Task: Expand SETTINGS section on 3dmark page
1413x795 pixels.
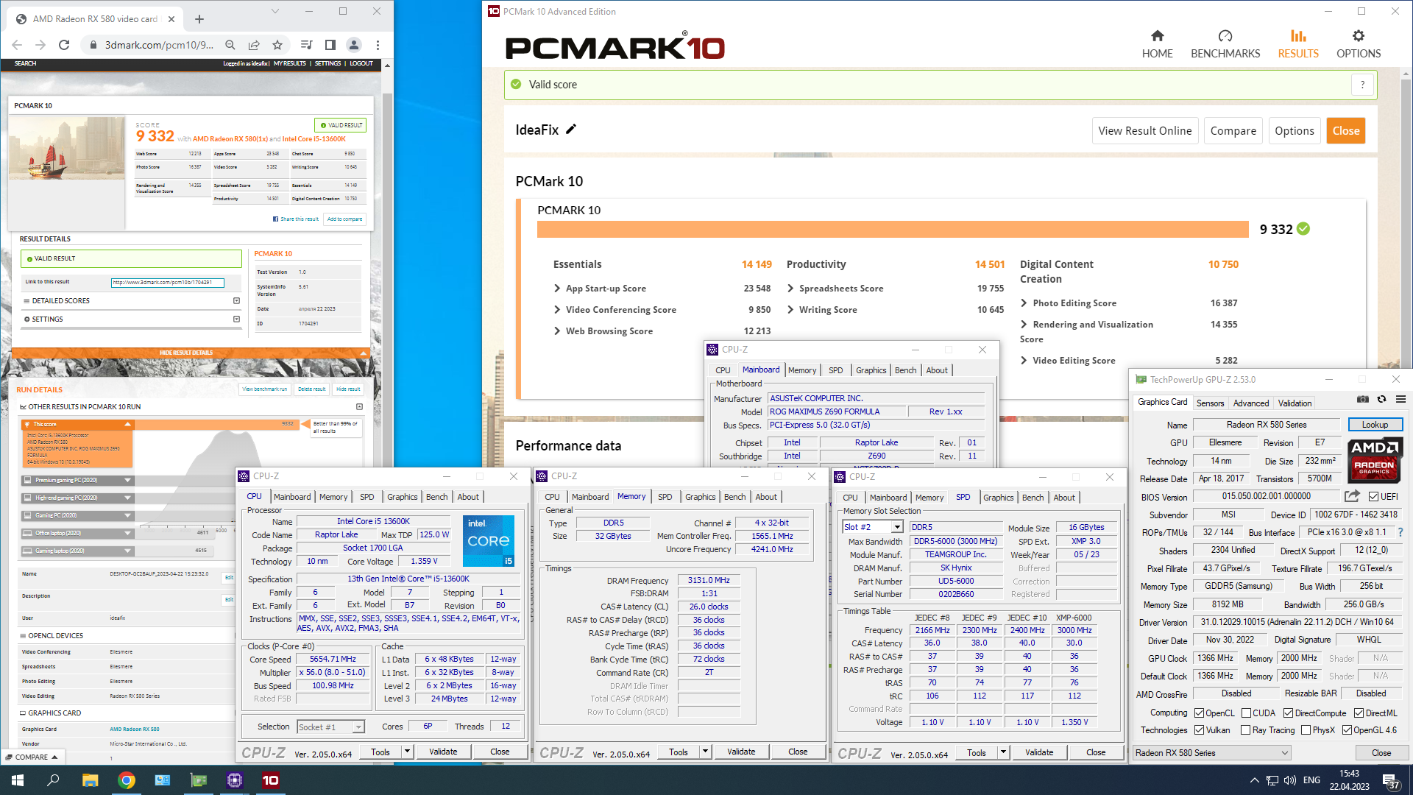Action: point(131,319)
